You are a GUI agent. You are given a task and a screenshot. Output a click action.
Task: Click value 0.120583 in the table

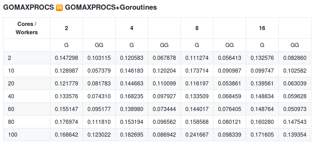coord(132,58)
